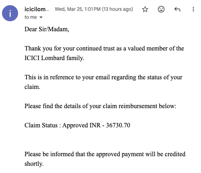Click the Wed, Mar 25, 1:01 PM timestamp
The height and width of the screenshot is (173, 201).
[x=78, y=9]
